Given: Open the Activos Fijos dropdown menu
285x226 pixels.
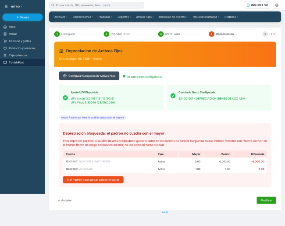Looking at the screenshot, I should pyautogui.click(x=145, y=17).
